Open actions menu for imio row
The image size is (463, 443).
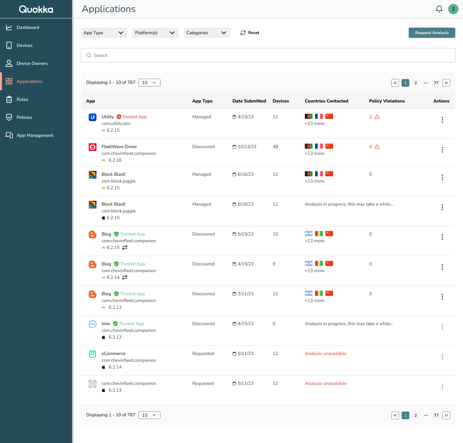click(x=442, y=327)
